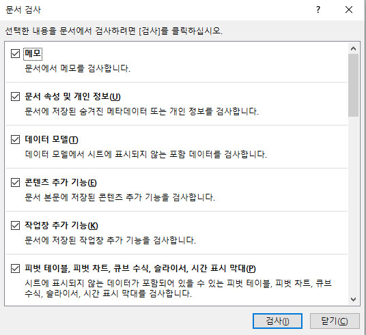Close the 문서 검사 dialog with X

point(349,10)
